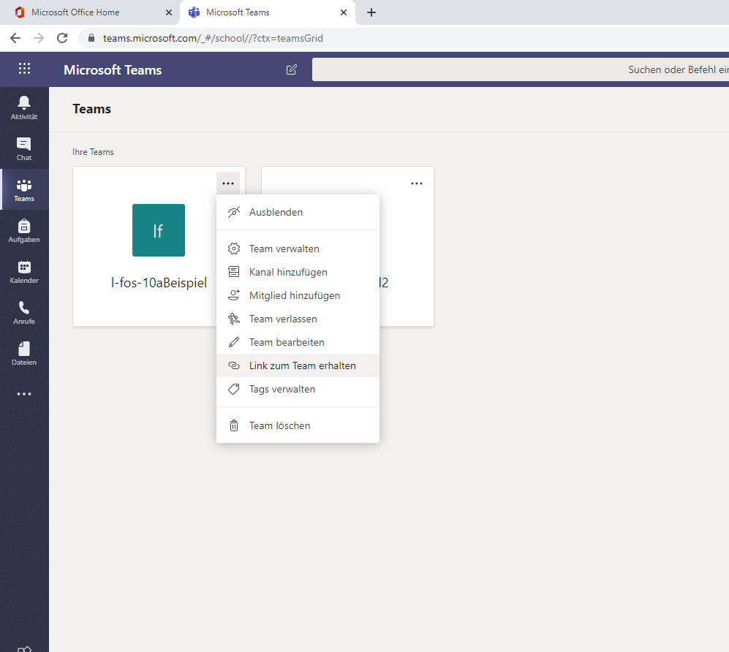Choose Tags verwalten from the menu
Screen dimensions: 729x652
(298, 389)
